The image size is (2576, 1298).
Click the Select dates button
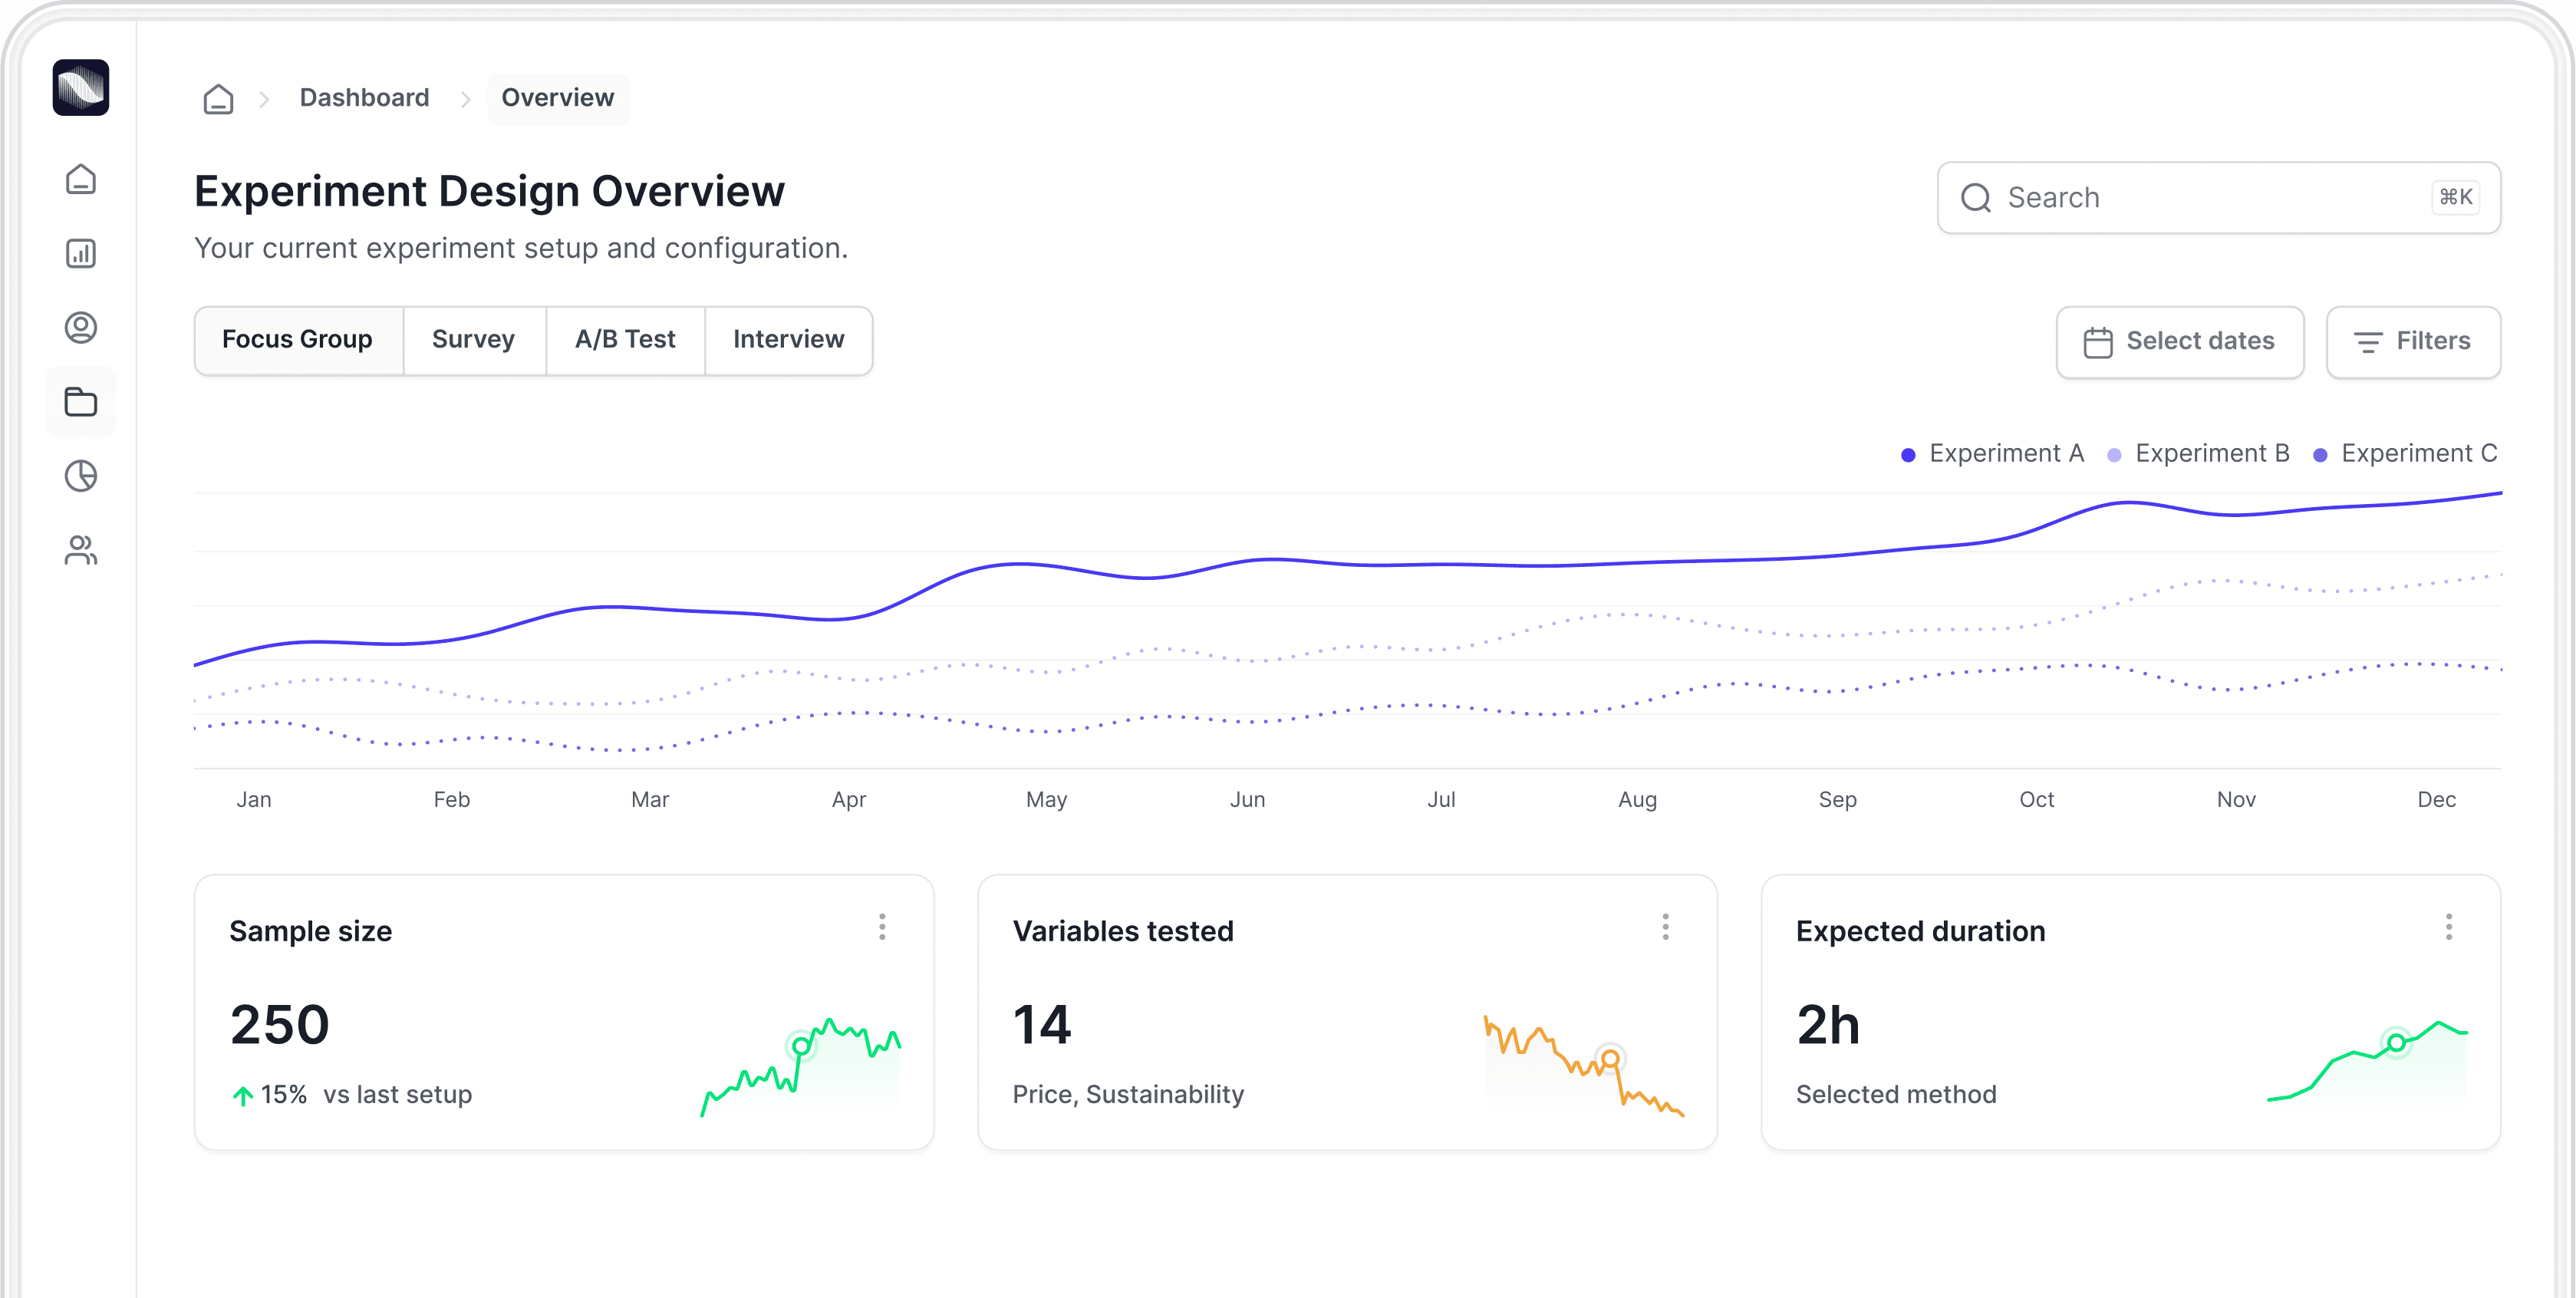pyautogui.click(x=2179, y=342)
